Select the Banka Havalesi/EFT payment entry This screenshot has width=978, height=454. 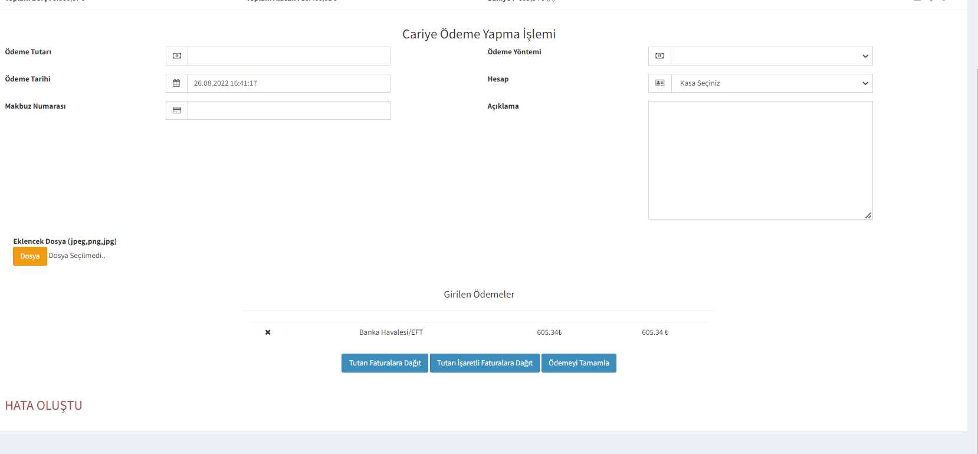click(x=391, y=332)
